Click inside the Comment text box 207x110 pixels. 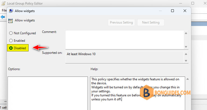coord(125,40)
